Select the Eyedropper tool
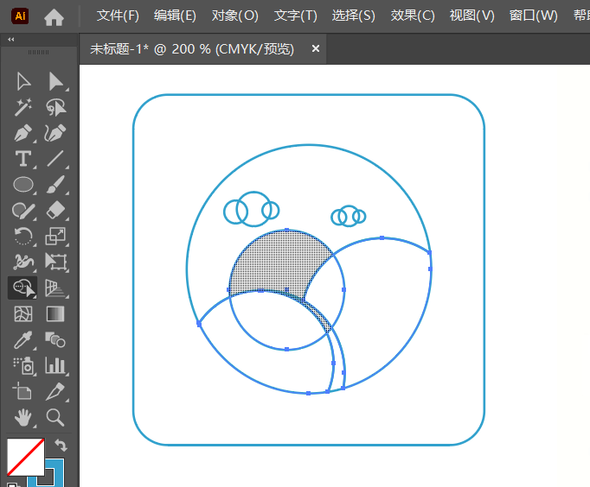Image resolution: width=590 pixels, height=487 pixels. pyautogui.click(x=23, y=340)
